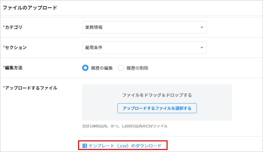Download the テンプレート(.csv) template link
Image resolution: width=263 pixels, height=152 pixels.
tap(125, 146)
